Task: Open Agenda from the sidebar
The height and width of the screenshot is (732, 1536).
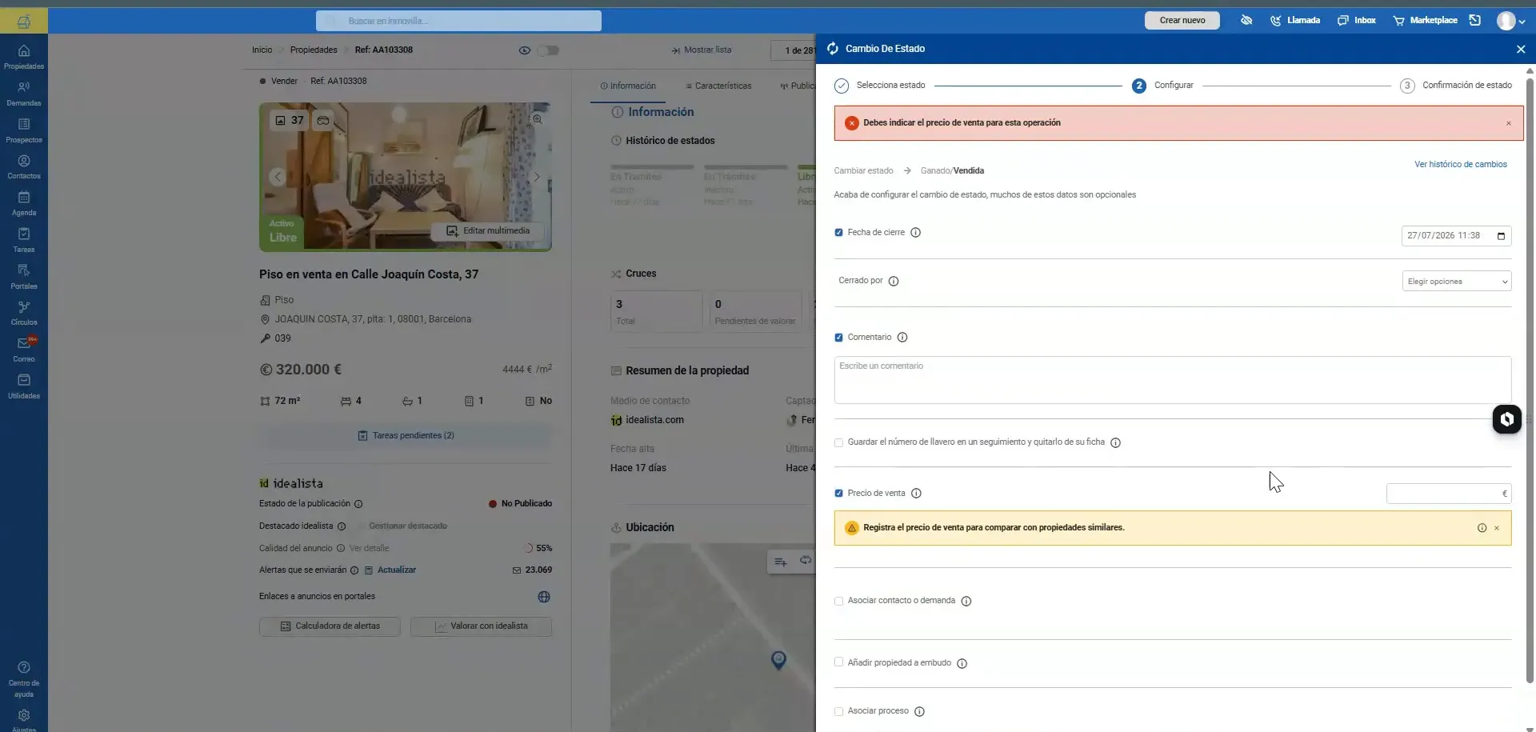Action: pyautogui.click(x=24, y=204)
